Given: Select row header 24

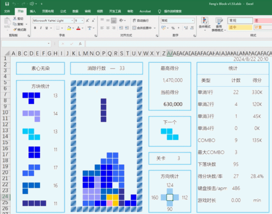Looking at the screenshot, I should [5, 196].
